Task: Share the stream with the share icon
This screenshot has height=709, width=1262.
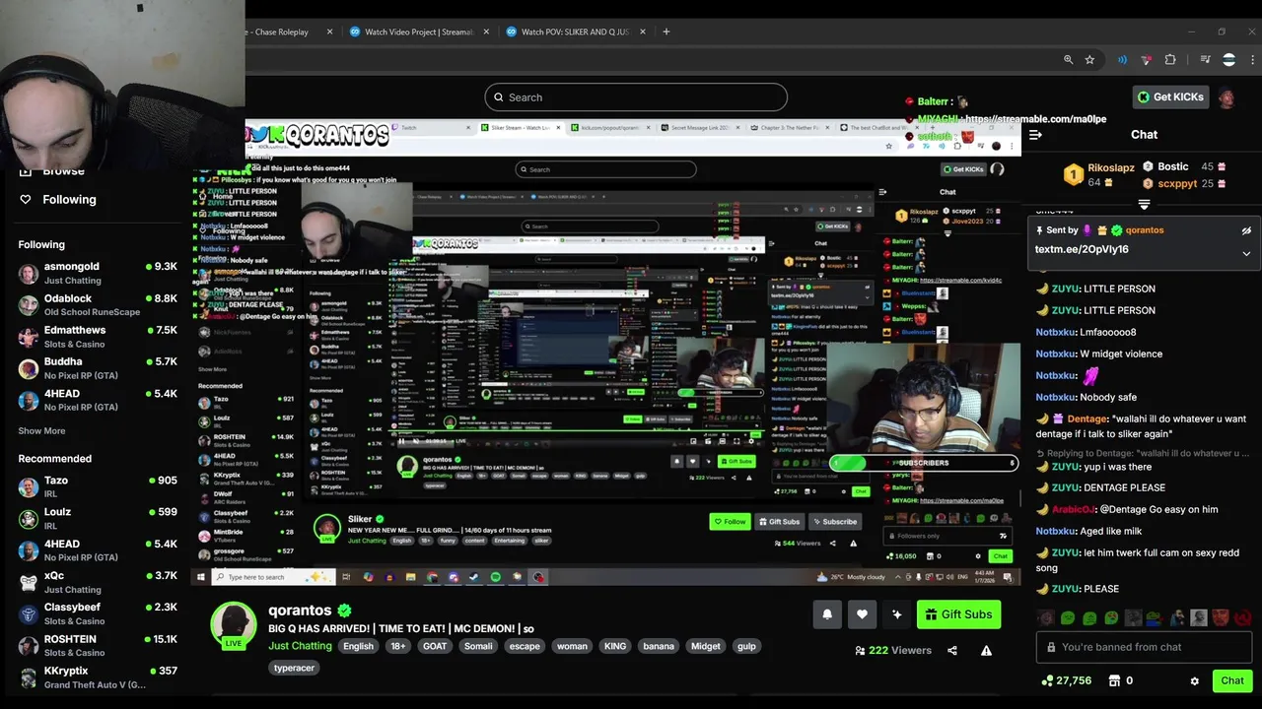Action: 952,650
